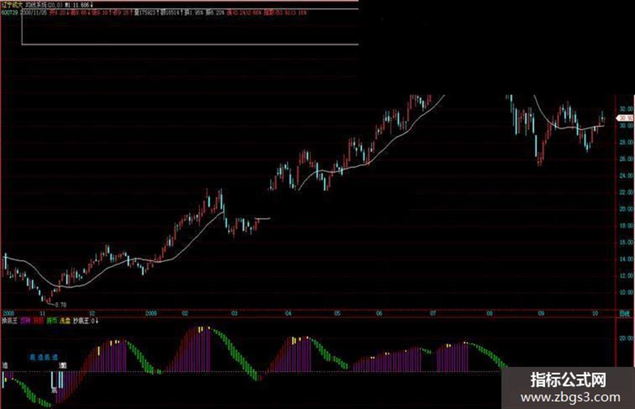Click the 22.00 price axis label

click(x=626, y=192)
